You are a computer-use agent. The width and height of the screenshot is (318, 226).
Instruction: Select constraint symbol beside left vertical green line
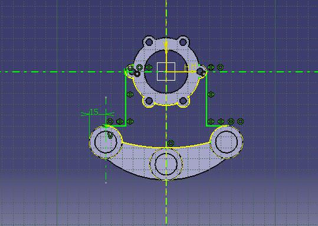pyautogui.click(x=130, y=94)
